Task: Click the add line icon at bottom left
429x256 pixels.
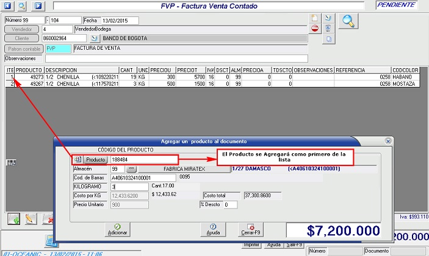Action: 13,218
